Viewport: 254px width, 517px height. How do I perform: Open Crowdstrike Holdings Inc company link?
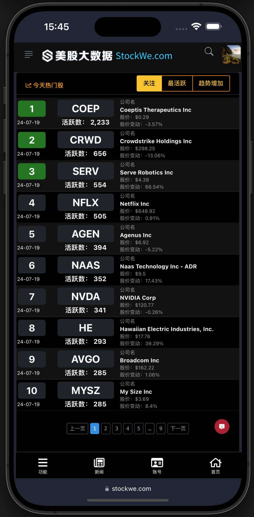pyautogui.click(x=156, y=141)
